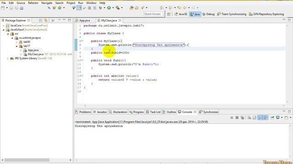Image resolution: width=293 pixels, height=164 pixels.
Task: Open the Navigate menu
Action: (x=47, y=3)
